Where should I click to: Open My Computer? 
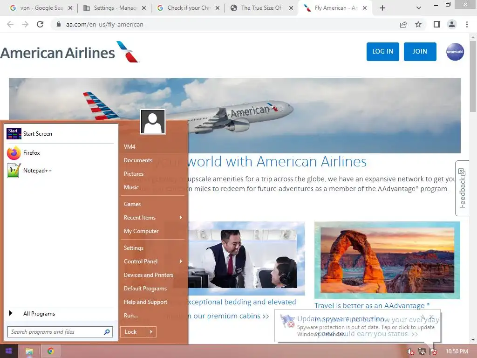point(141,231)
